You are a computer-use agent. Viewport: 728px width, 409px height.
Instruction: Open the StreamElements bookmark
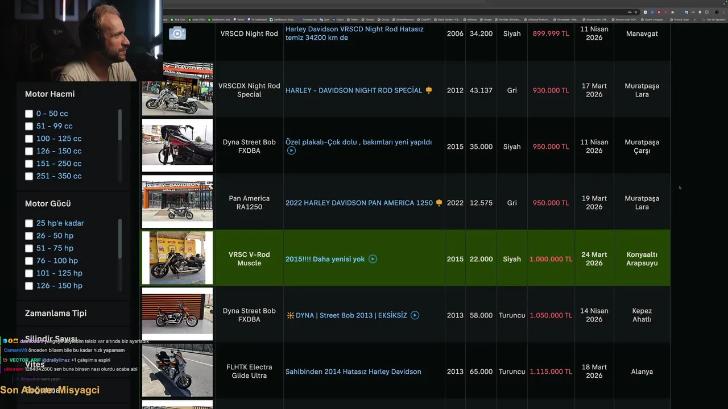[x=403, y=19]
